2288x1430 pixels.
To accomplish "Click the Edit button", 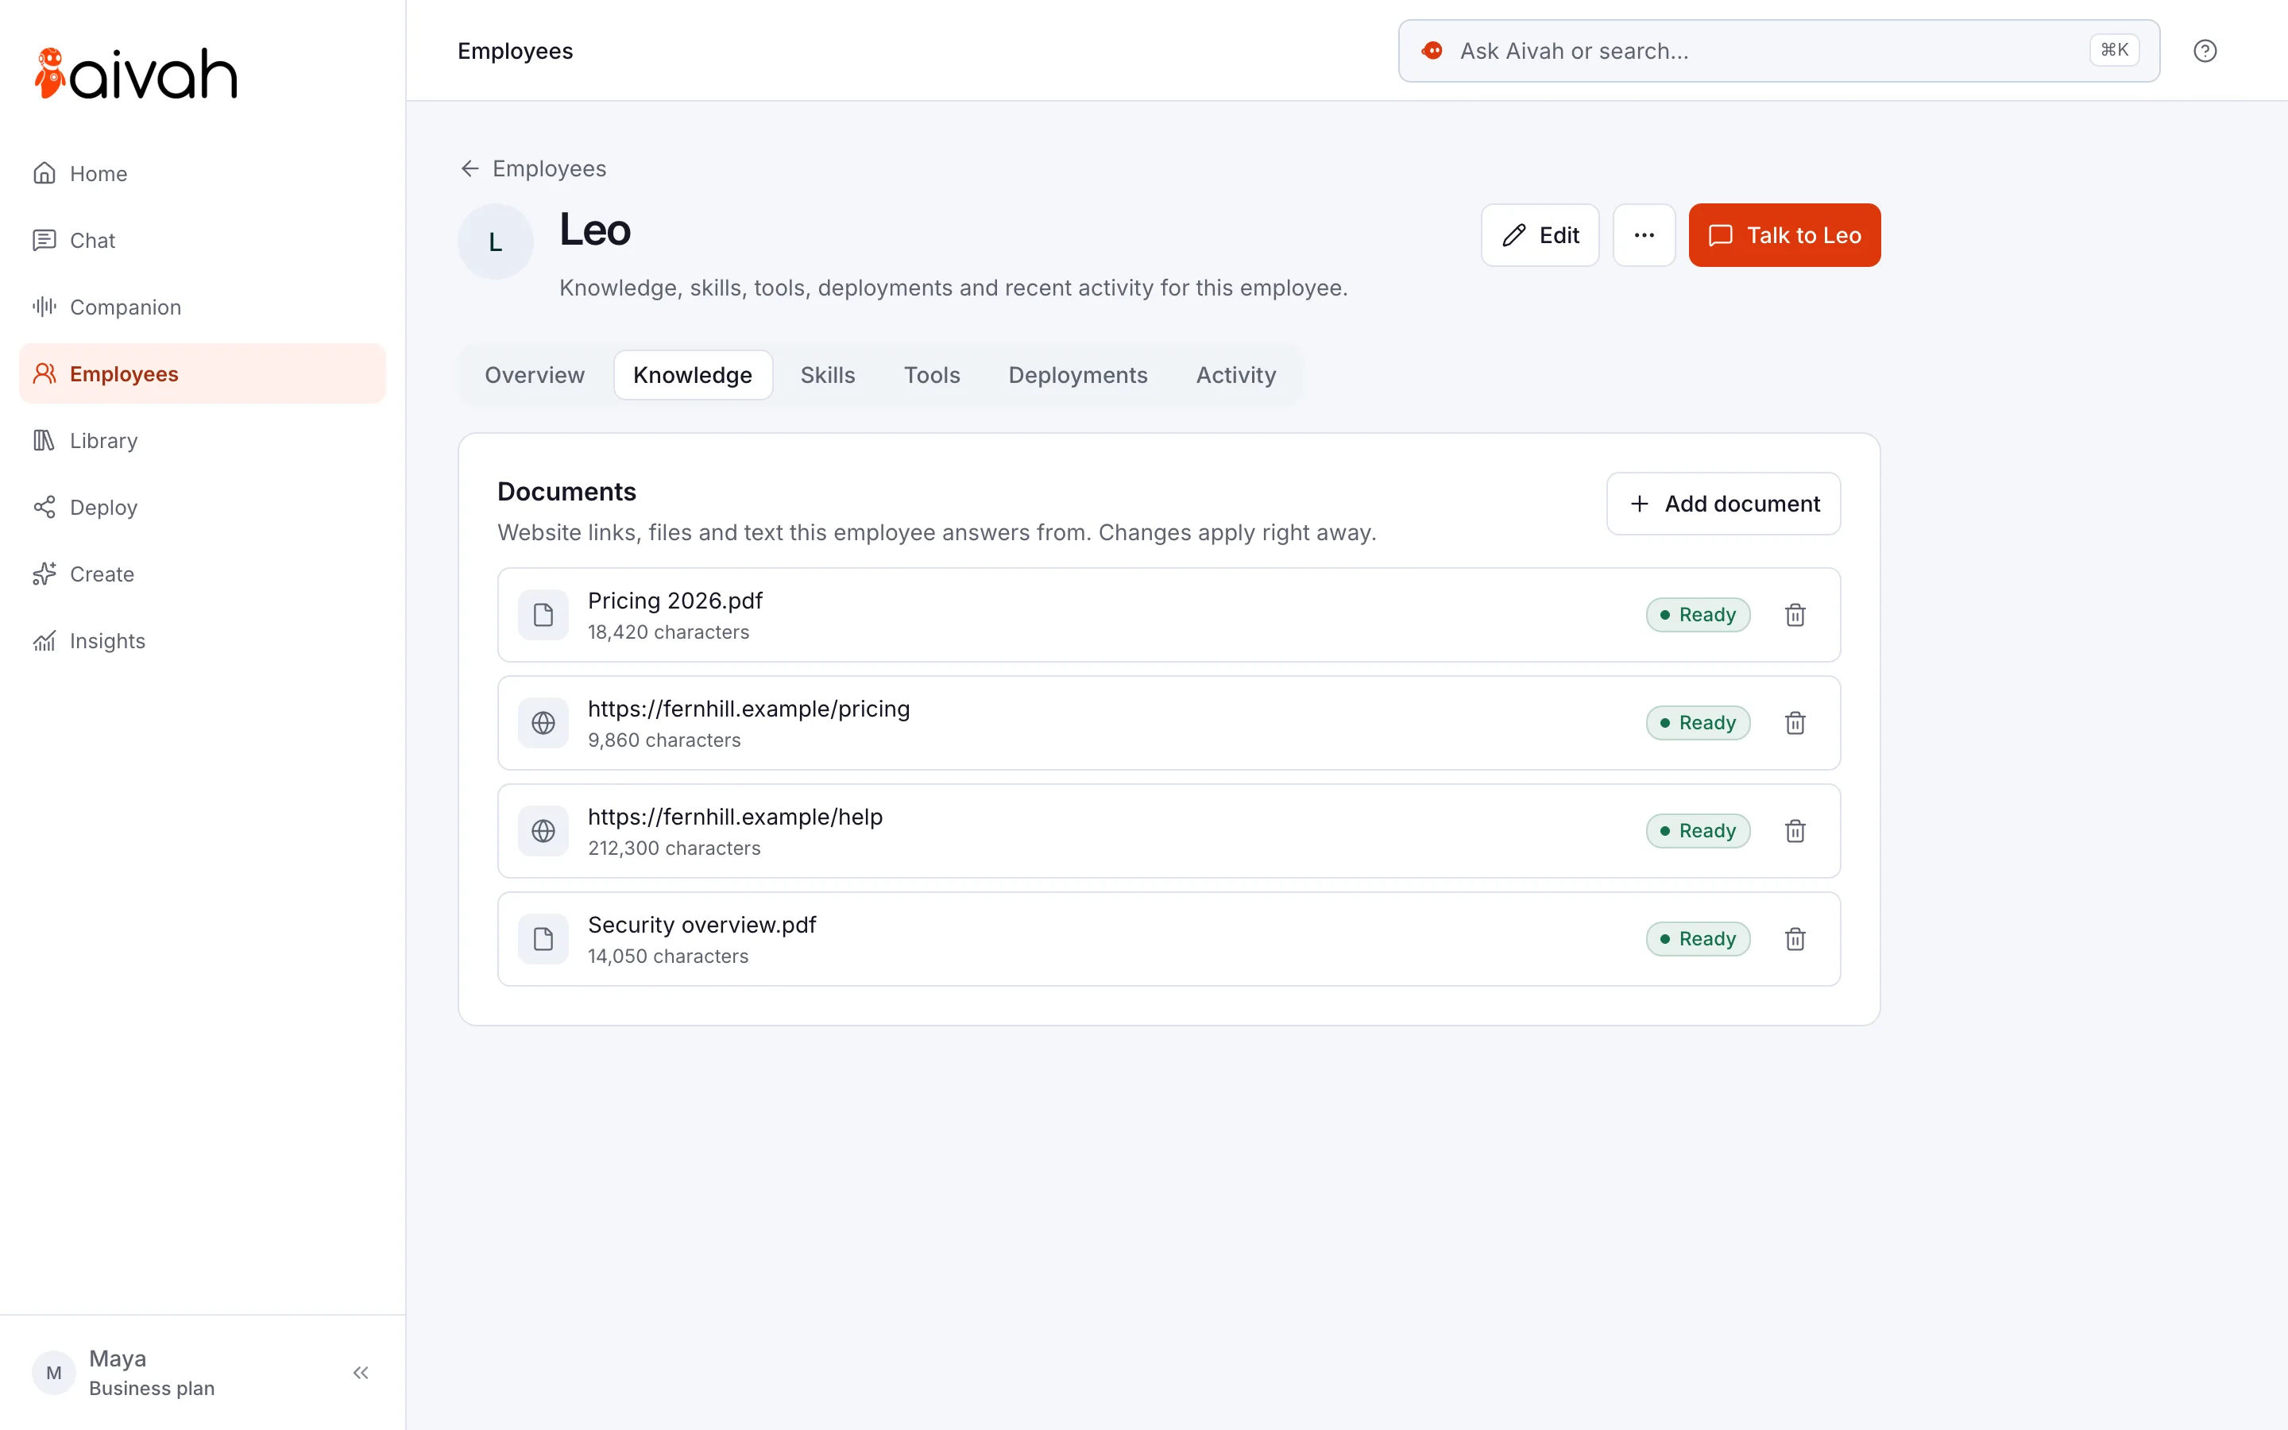I will click(x=1540, y=235).
